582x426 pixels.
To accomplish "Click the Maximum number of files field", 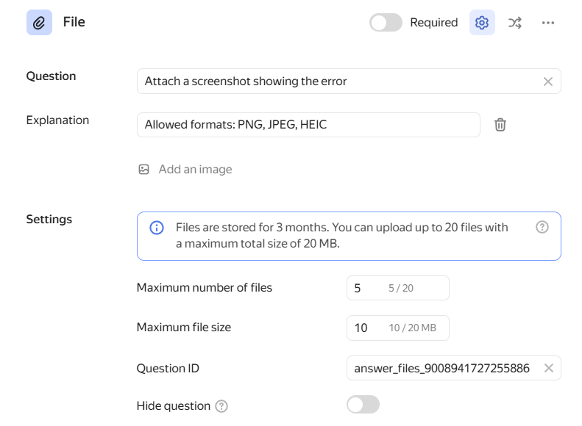I will (368, 288).
